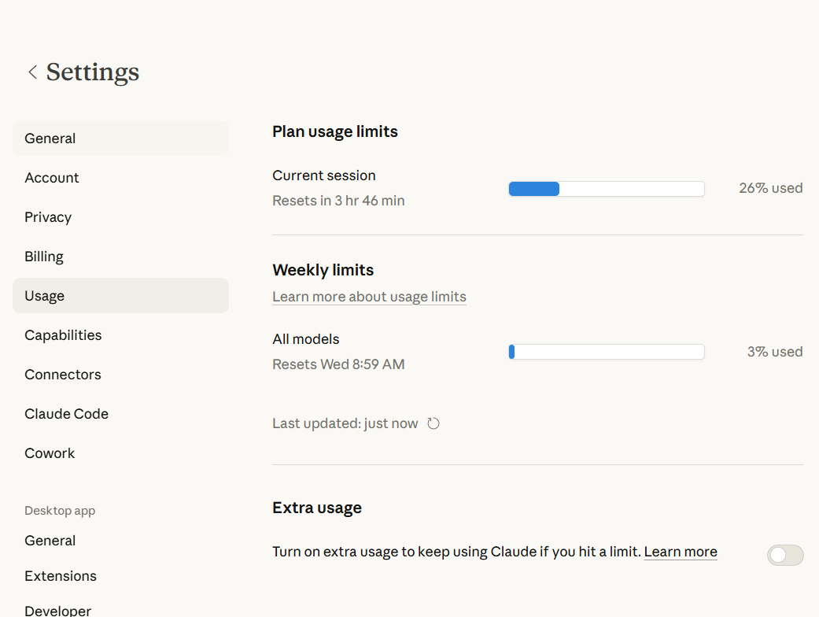Open the Billing section
819x617 pixels.
click(44, 257)
